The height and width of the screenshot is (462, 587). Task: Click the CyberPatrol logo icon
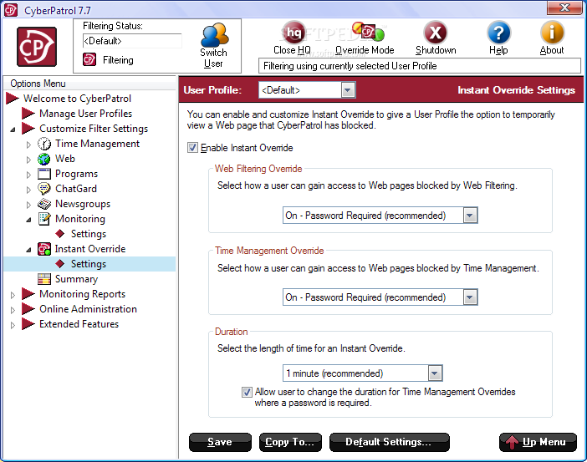[x=37, y=47]
